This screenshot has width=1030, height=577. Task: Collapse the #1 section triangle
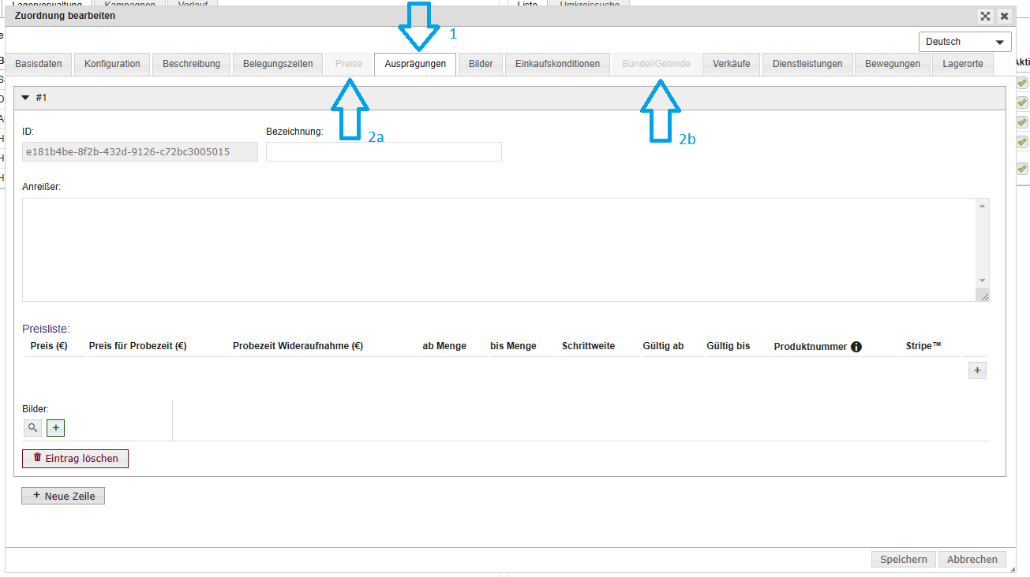pyautogui.click(x=25, y=98)
